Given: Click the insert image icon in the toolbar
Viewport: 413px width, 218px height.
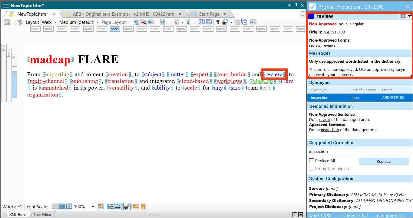Looking at the screenshot, I should click(x=150, y=22).
